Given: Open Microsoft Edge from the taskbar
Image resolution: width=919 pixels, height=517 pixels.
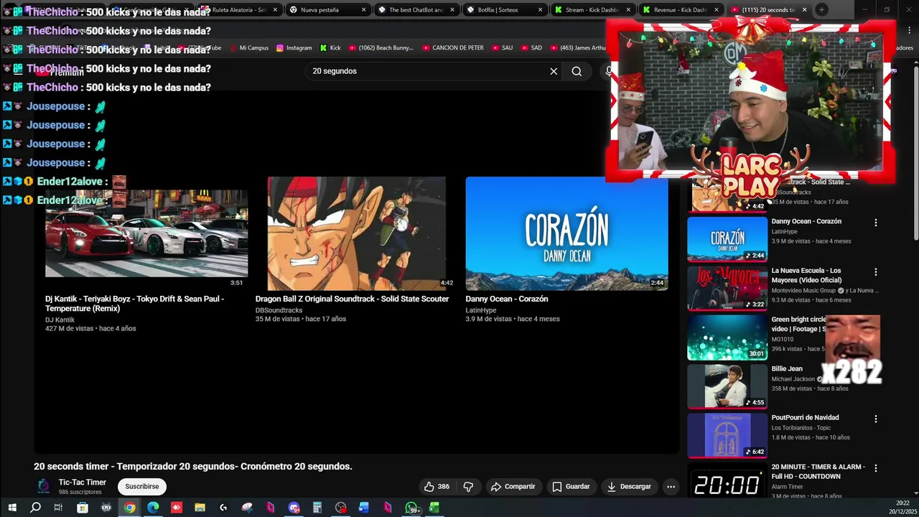Looking at the screenshot, I should coord(153,508).
